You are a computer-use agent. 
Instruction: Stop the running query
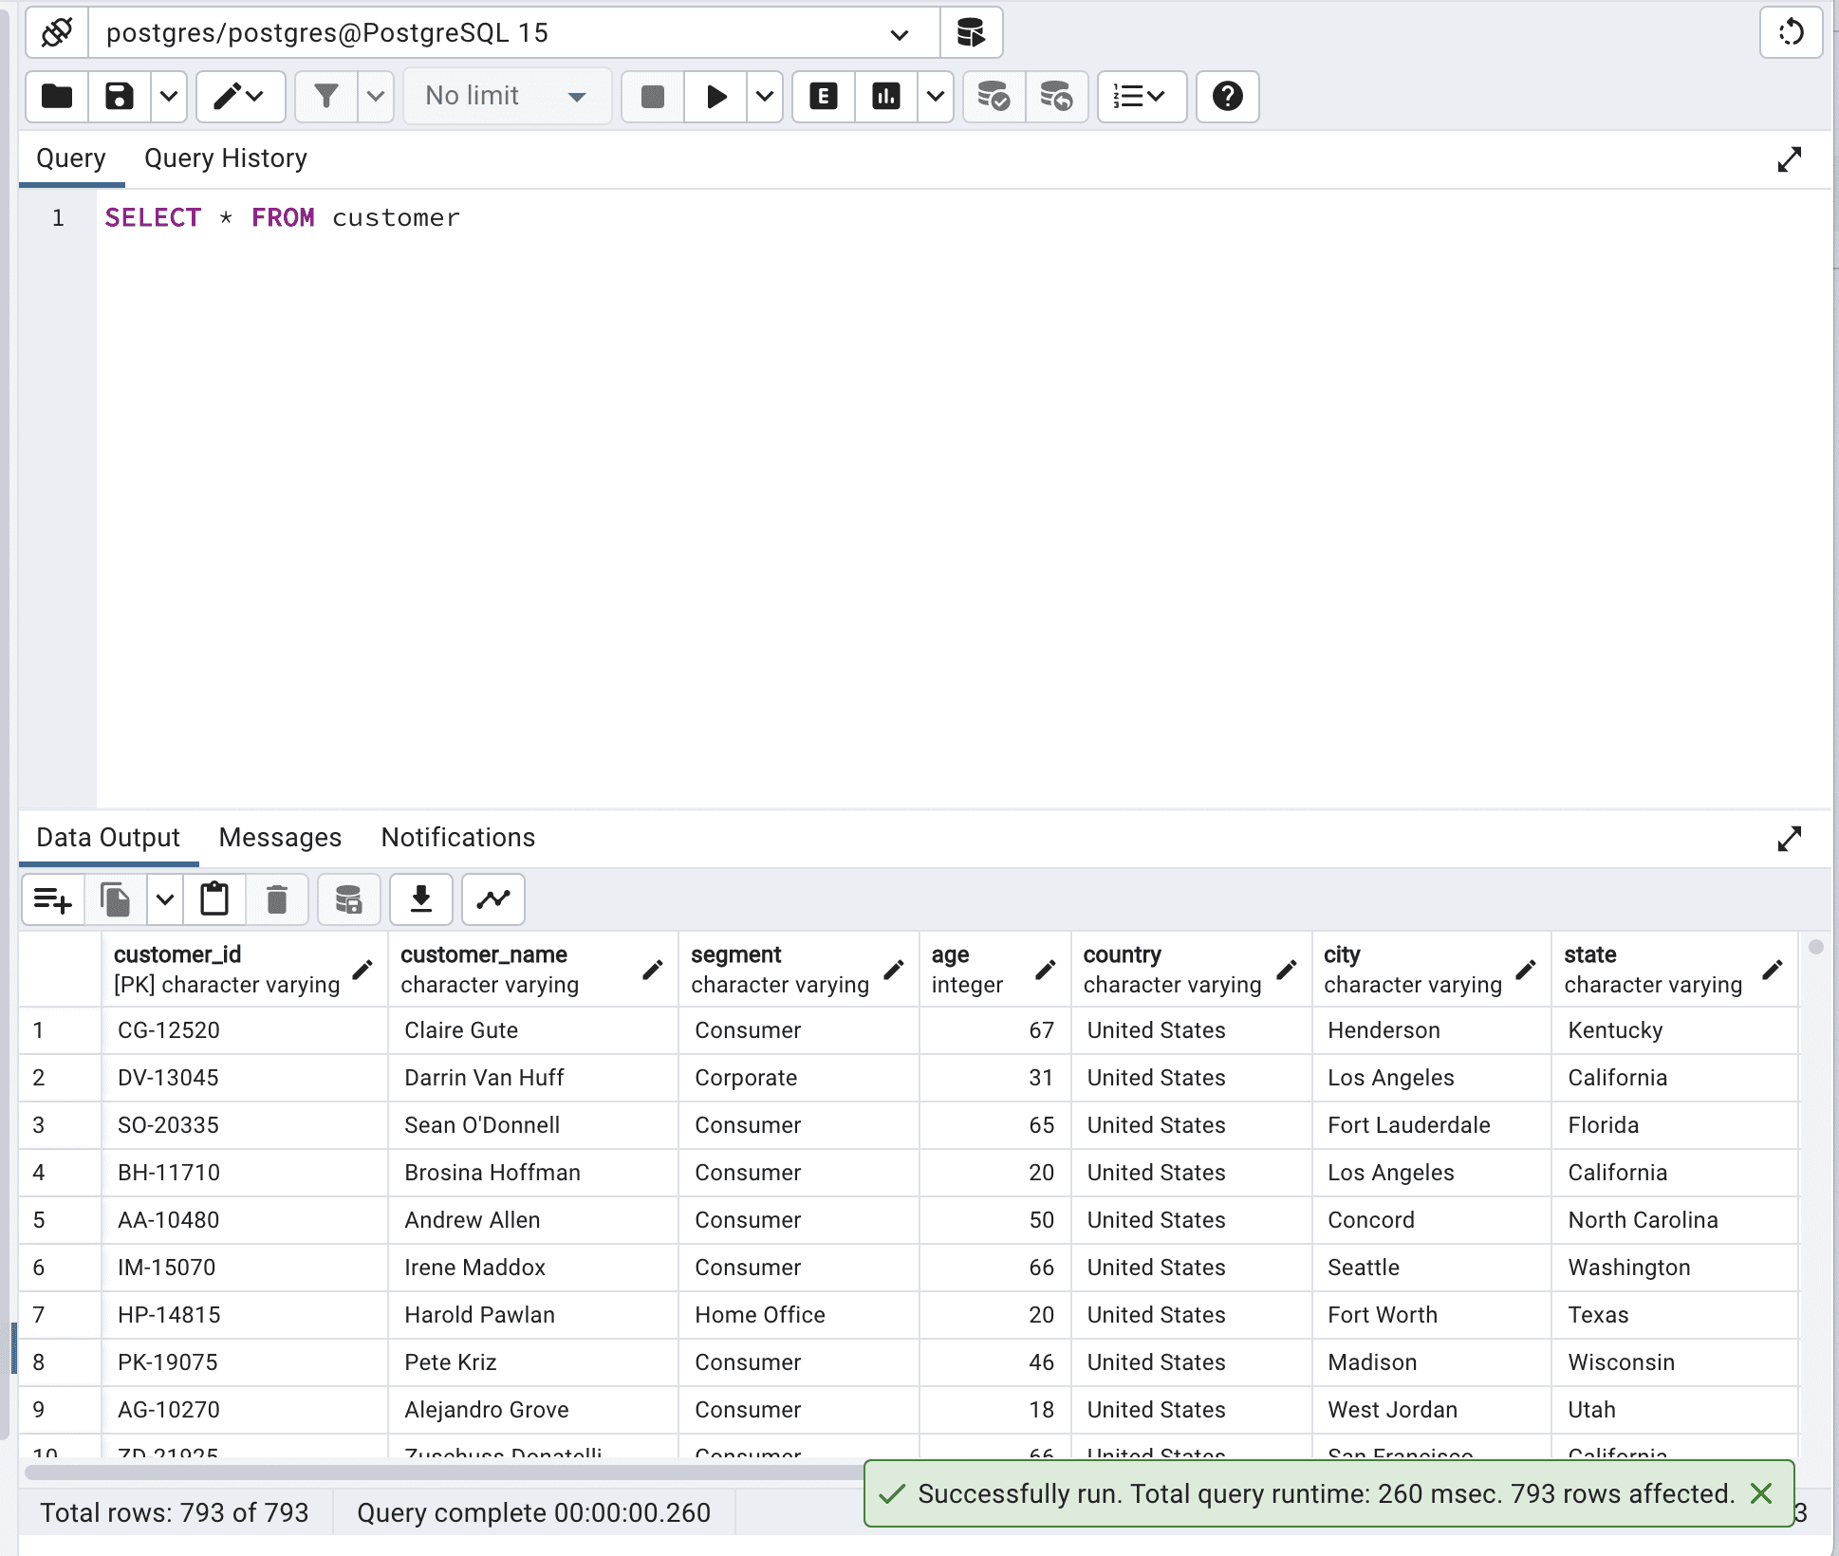[651, 96]
